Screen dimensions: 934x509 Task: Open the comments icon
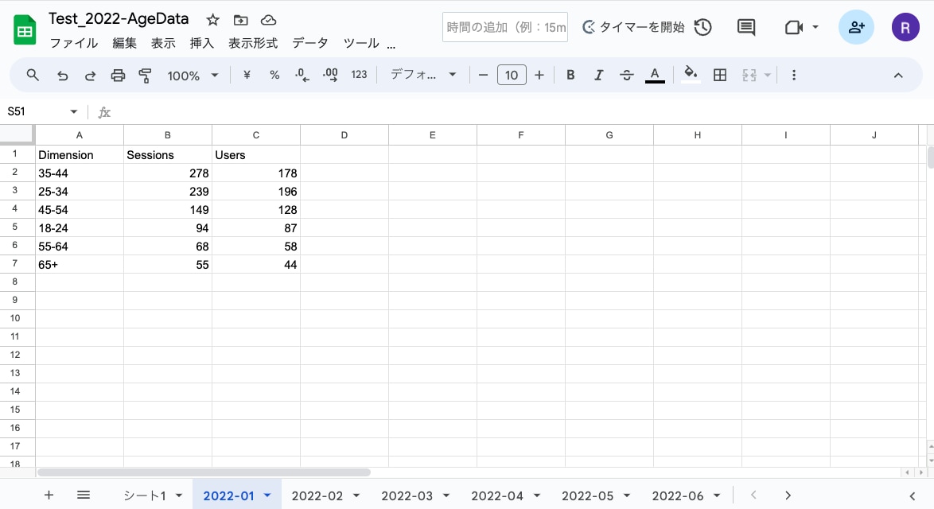745,27
